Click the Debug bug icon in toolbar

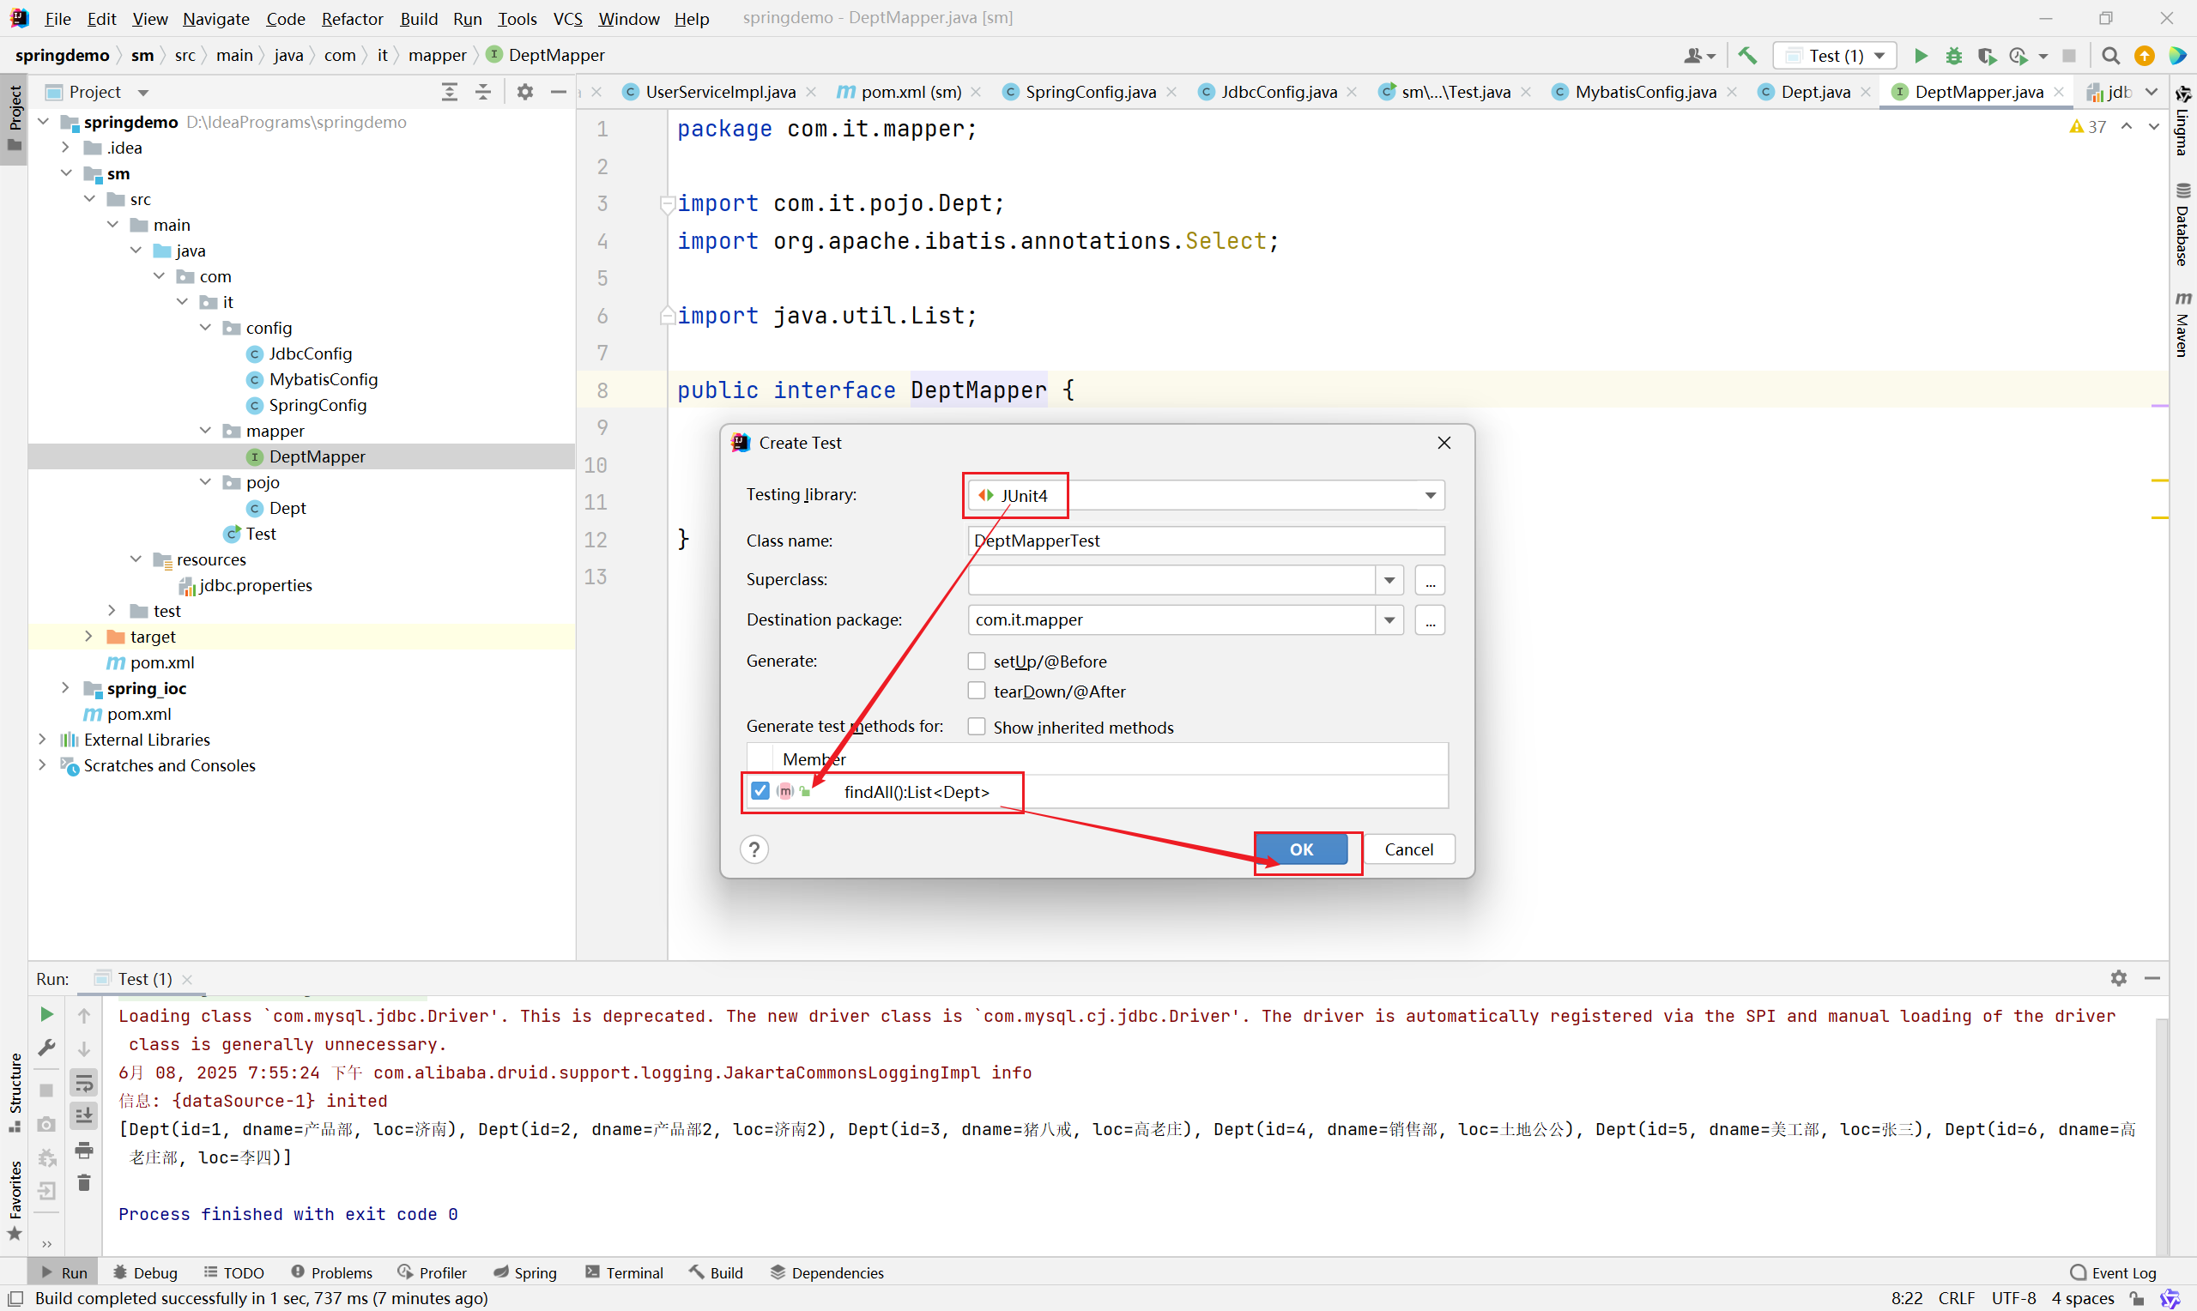[x=1953, y=56]
